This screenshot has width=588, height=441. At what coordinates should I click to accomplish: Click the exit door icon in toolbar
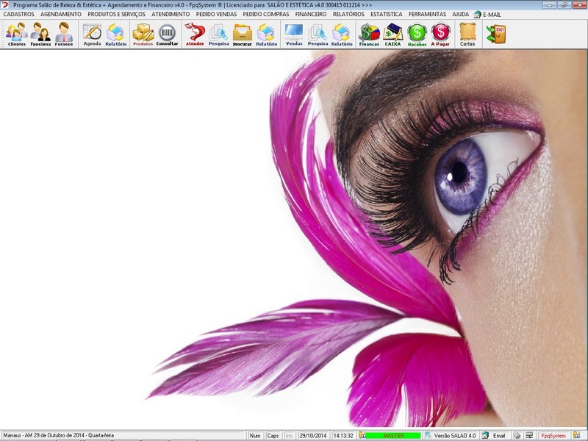click(x=497, y=34)
